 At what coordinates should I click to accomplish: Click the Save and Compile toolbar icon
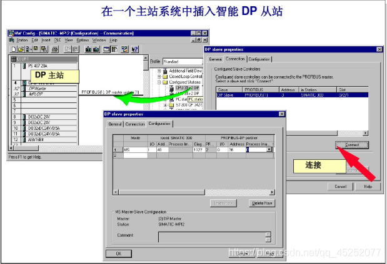tap(44, 49)
